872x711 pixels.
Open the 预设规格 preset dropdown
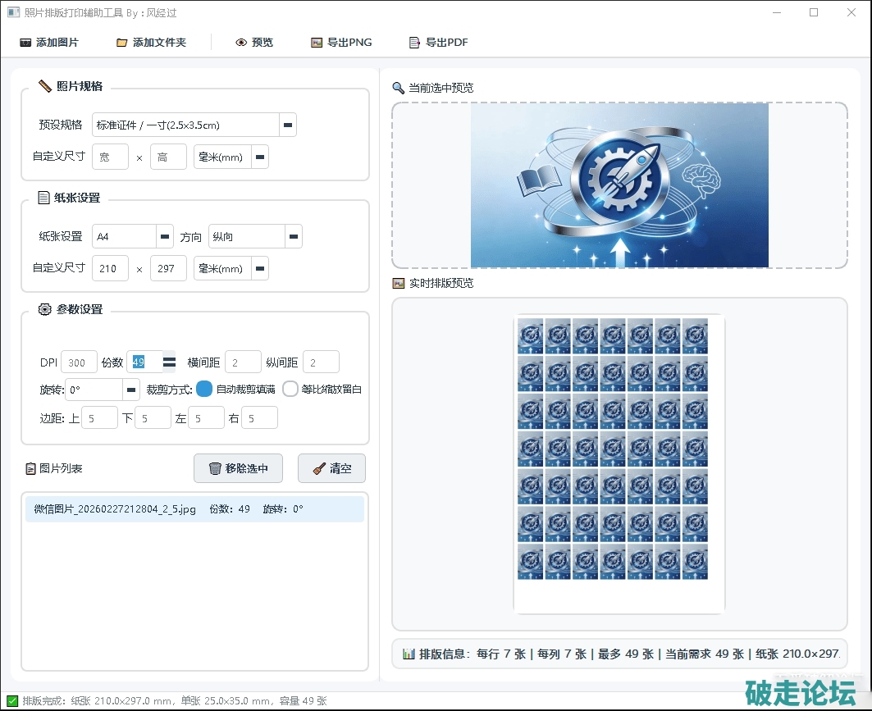(x=288, y=125)
